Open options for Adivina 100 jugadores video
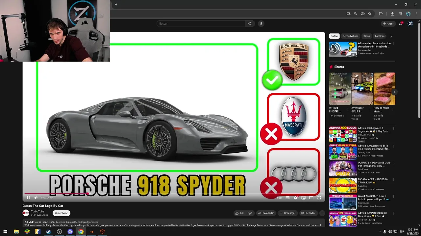Screen dimensions: 421x236 [x=394, y=146]
